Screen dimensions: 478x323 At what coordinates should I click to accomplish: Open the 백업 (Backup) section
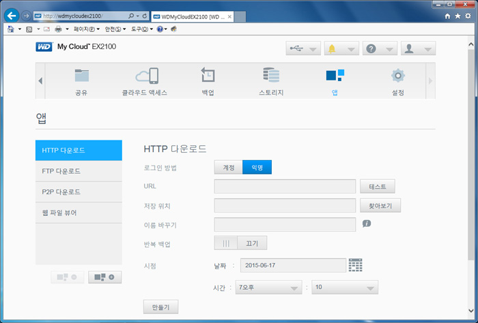tap(208, 82)
